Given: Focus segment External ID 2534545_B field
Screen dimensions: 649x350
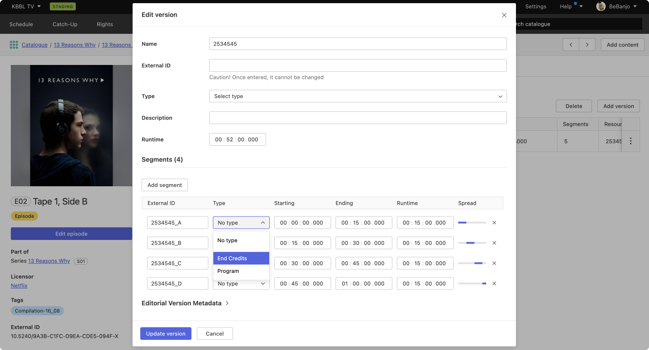Looking at the screenshot, I should pos(178,243).
